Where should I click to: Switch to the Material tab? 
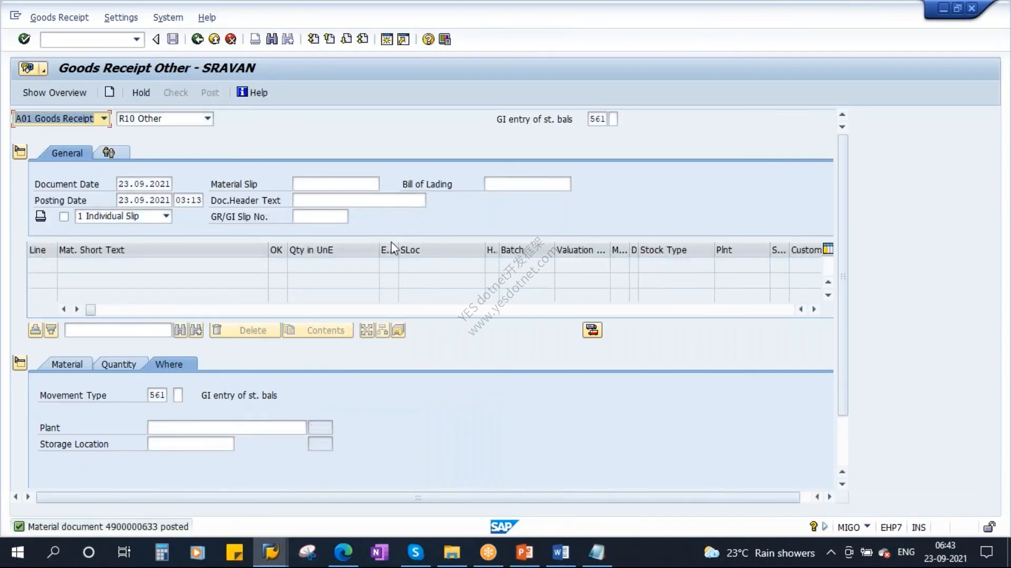[x=67, y=364]
